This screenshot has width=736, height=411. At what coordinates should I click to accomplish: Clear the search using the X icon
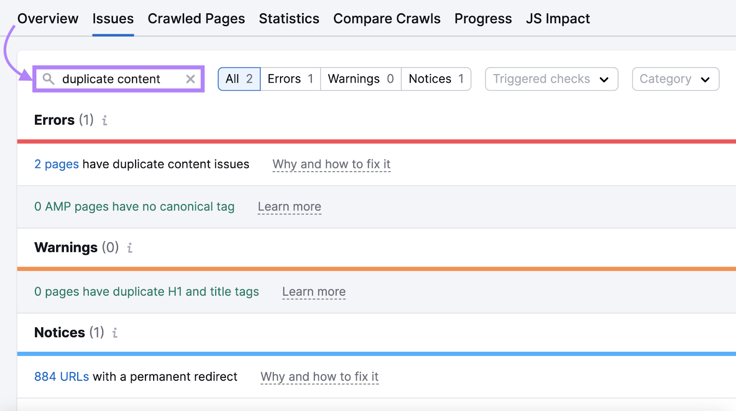pyautogui.click(x=190, y=79)
